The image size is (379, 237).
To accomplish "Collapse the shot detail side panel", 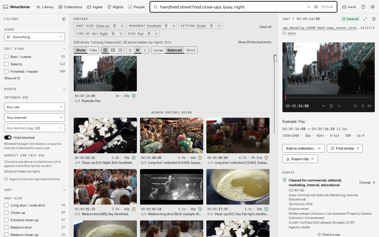I will click(x=374, y=19).
